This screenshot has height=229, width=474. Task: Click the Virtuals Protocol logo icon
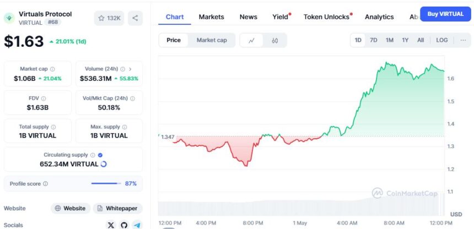pyautogui.click(x=9, y=18)
